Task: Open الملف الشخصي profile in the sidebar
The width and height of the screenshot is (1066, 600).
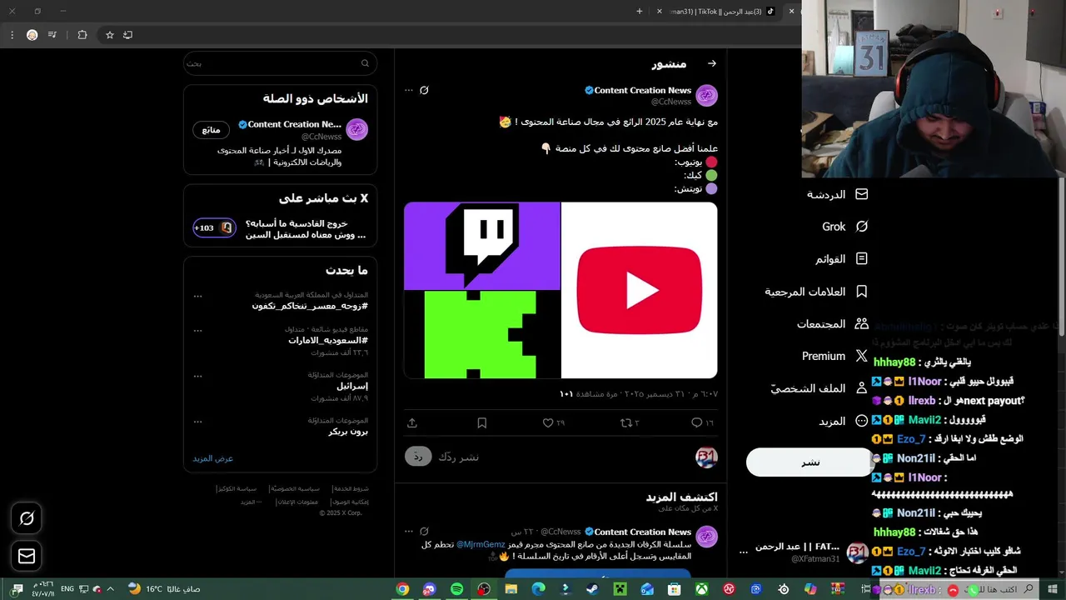Action: pos(819,388)
